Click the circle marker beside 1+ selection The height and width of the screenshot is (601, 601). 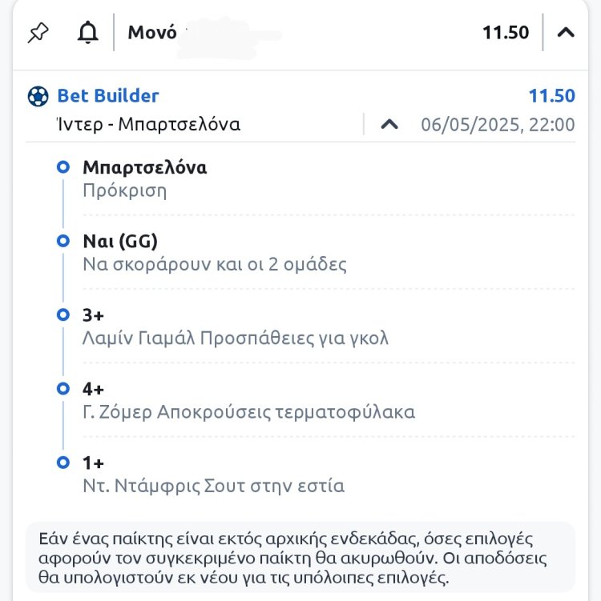point(63,463)
